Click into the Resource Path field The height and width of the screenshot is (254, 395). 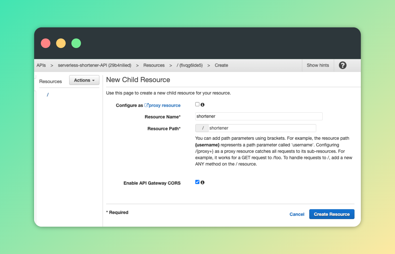pos(262,128)
